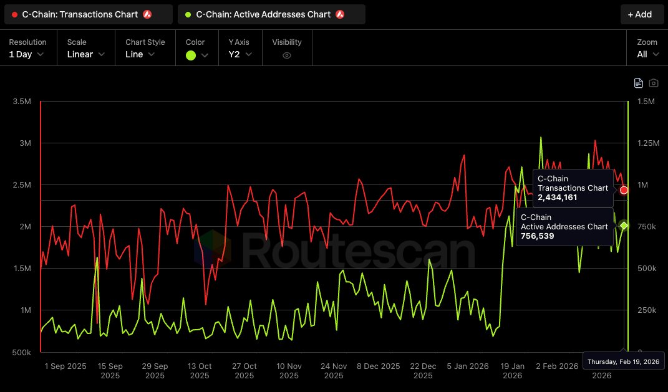This screenshot has width=668, height=392.
Task: Click the 27 Oct 2025 axis label
Action: tap(244, 371)
